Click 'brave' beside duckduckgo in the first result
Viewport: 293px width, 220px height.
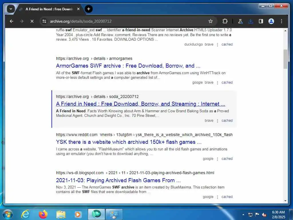(209, 44)
